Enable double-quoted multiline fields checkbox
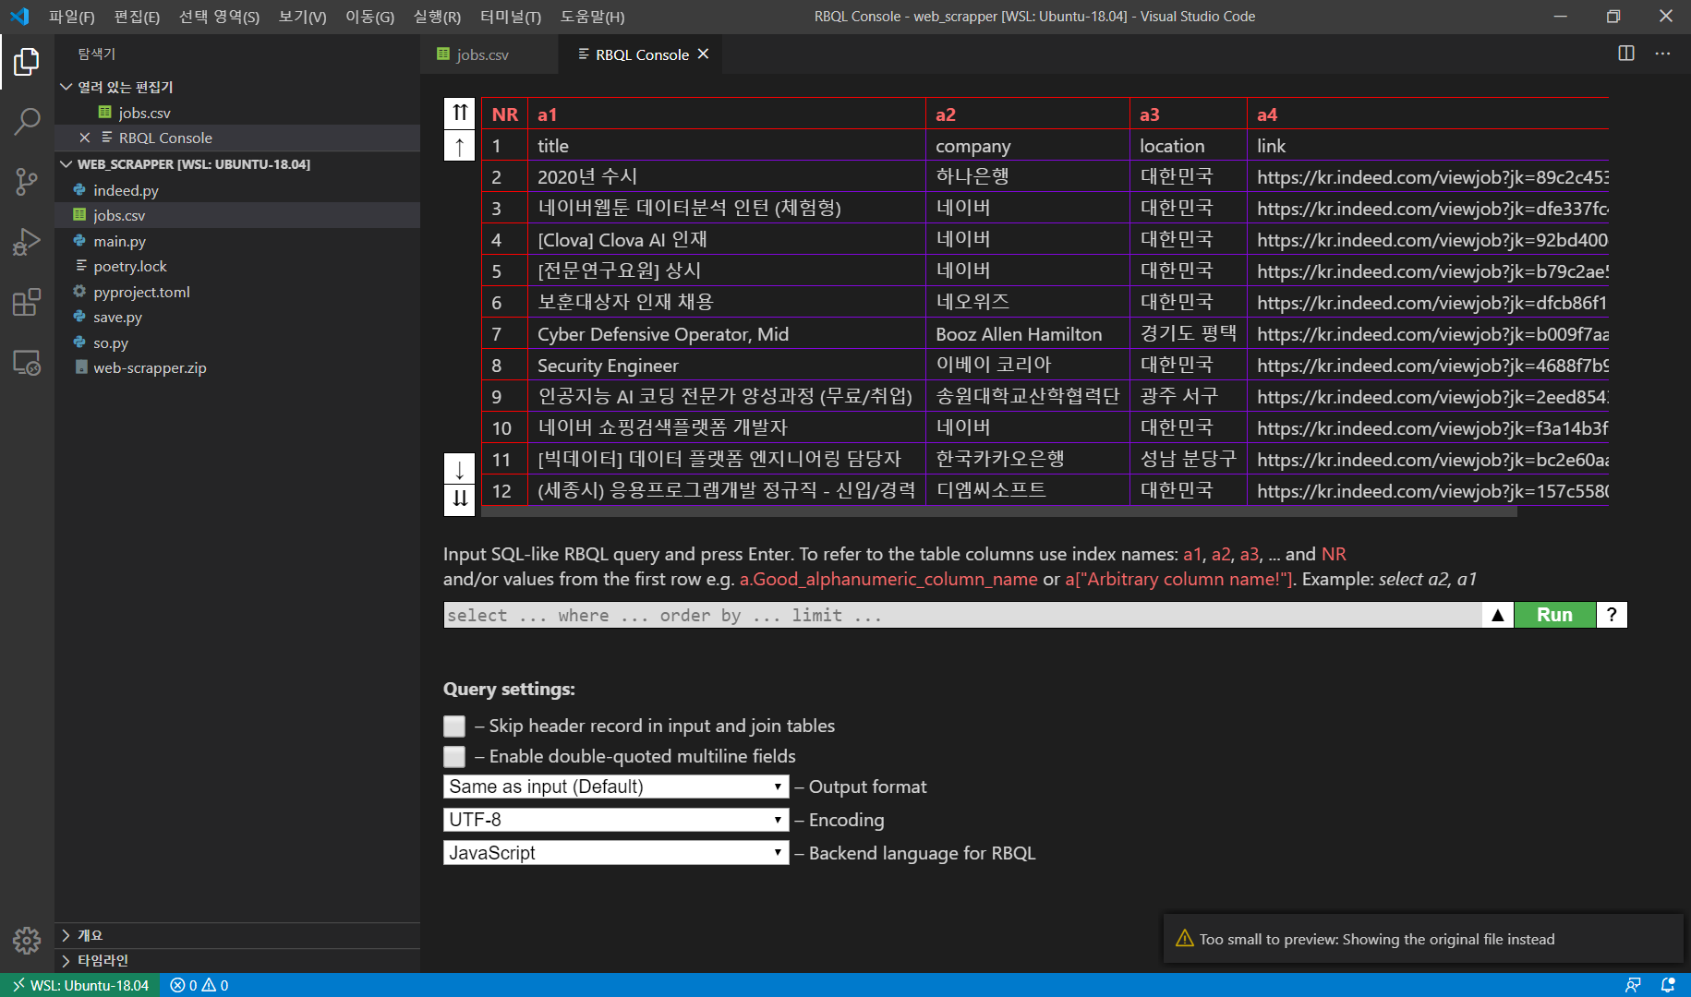The image size is (1691, 997). [454, 757]
